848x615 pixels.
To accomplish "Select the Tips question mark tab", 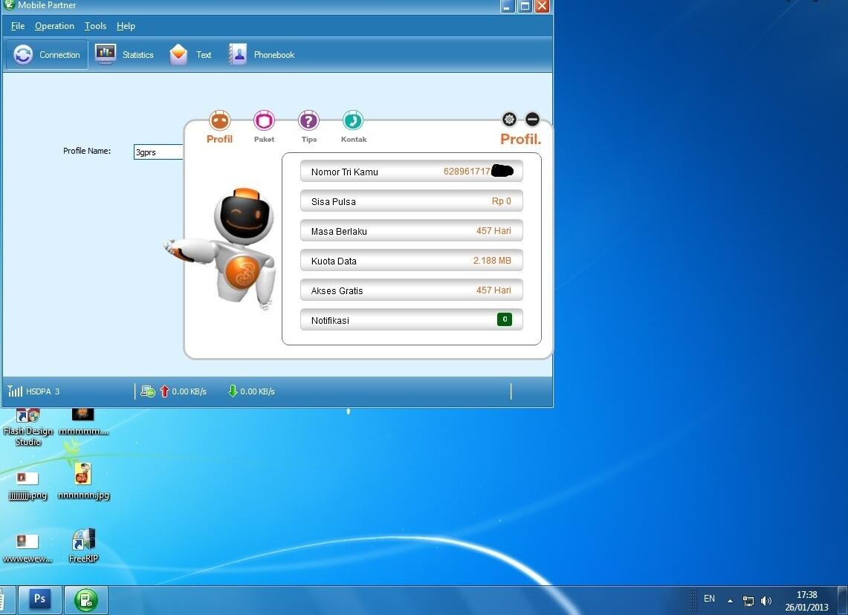I will [309, 120].
